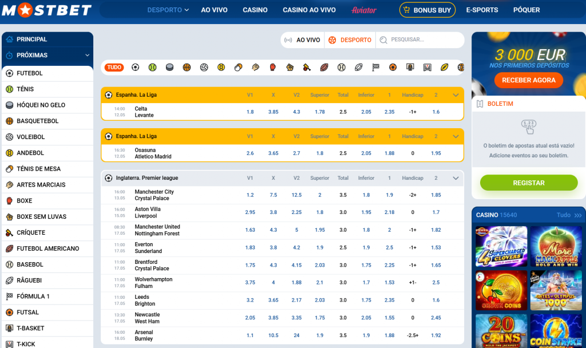Select the cricket bat icon in the filter row
Viewport: 586px width, 348px height.
307,68
